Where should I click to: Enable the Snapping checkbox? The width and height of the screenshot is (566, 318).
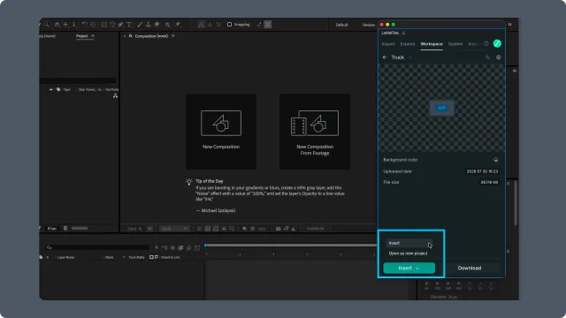tap(229, 25)
